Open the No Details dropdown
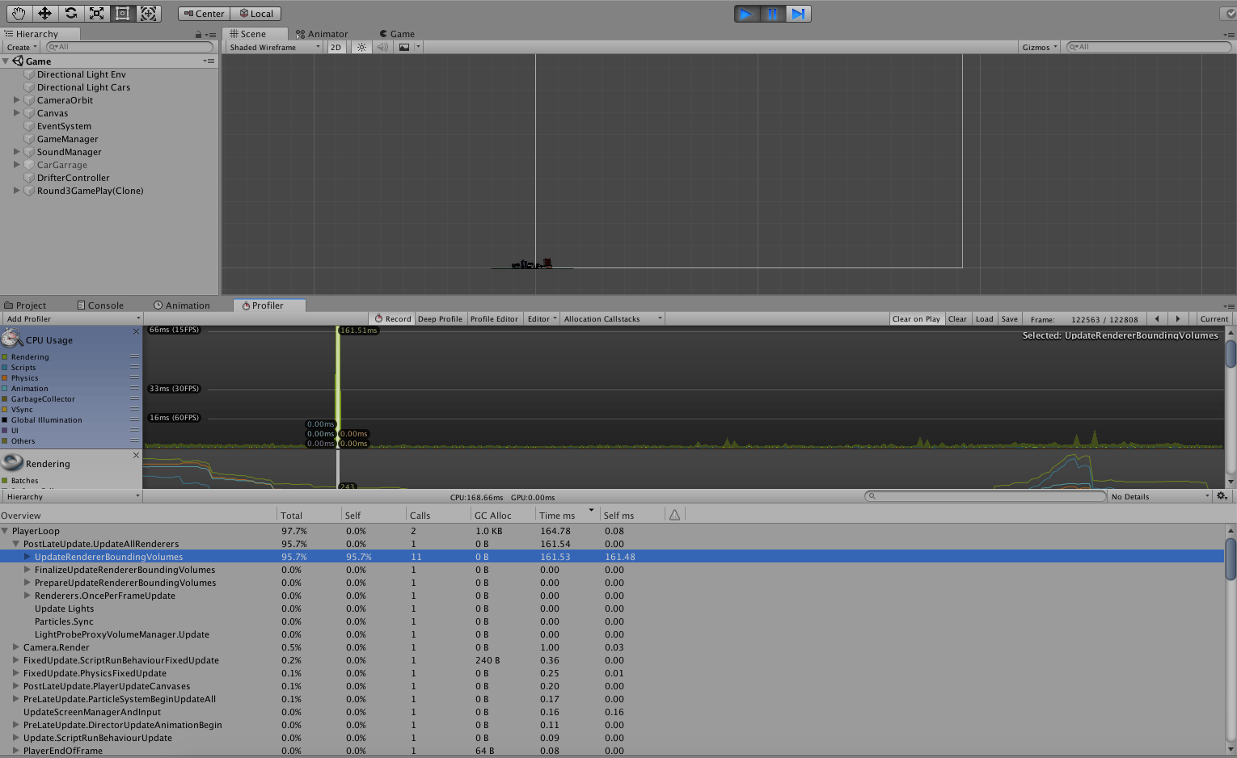1237x758 pixels. coord(1160,496)
